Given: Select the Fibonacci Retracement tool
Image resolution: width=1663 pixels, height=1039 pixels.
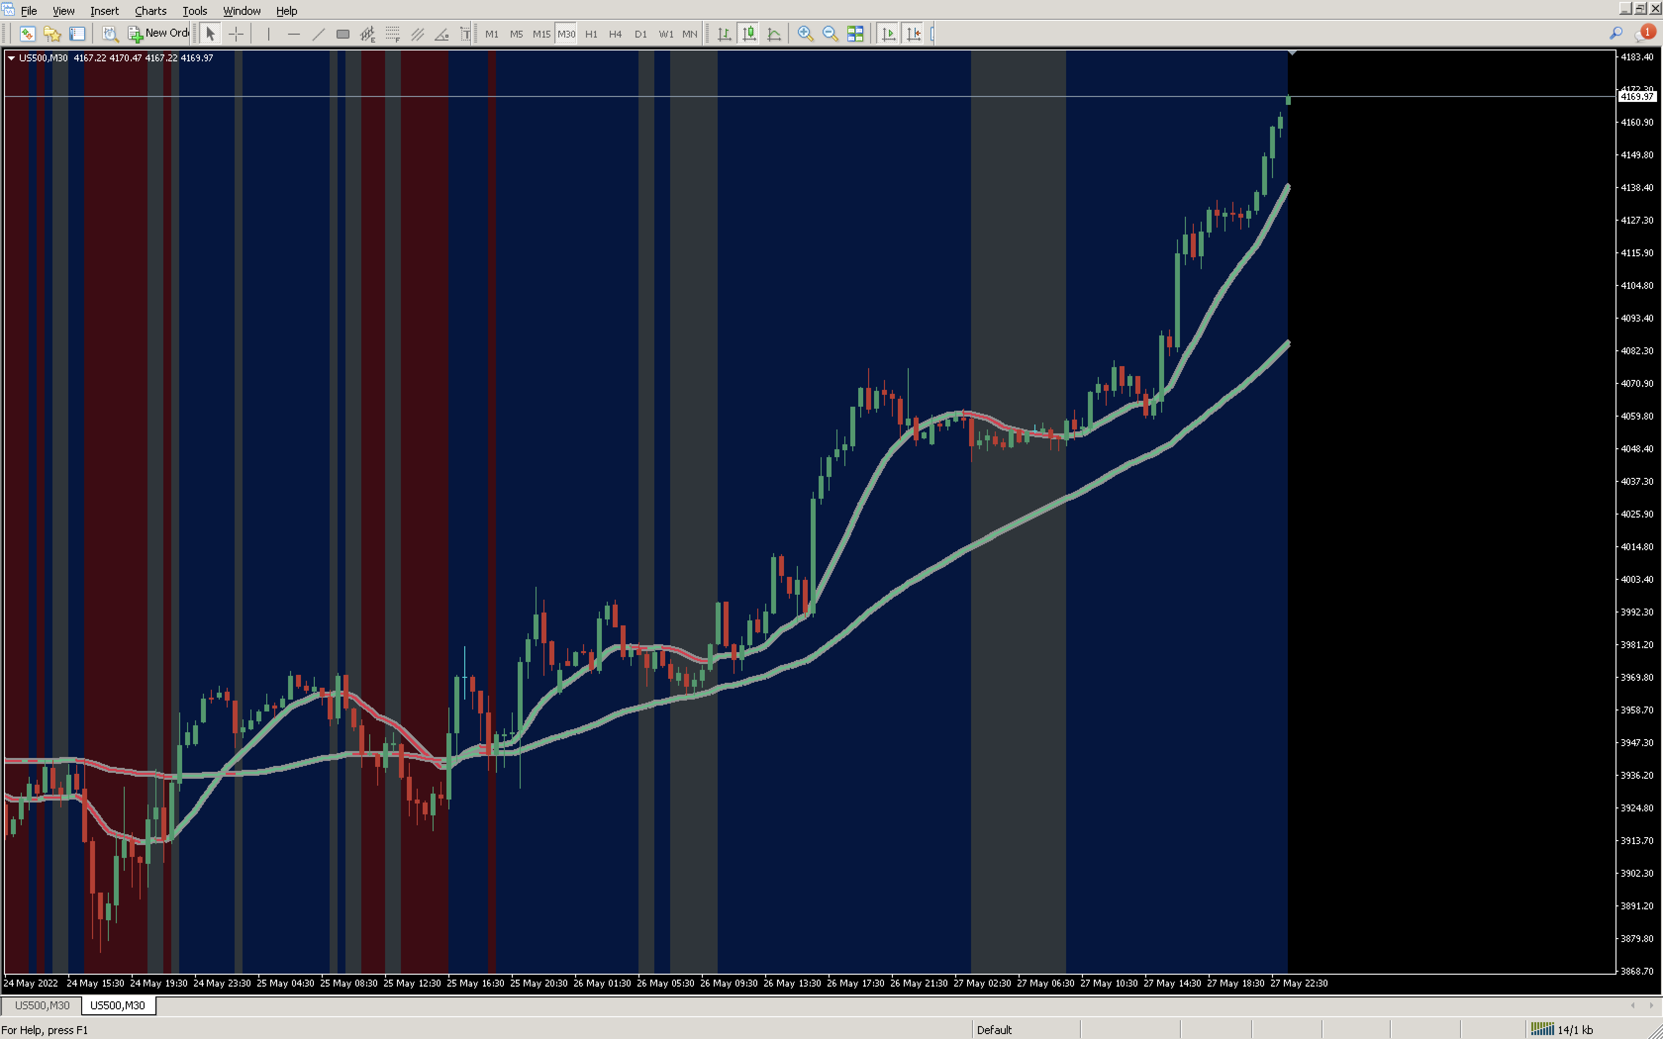Looking at the screenshot, I should (x=392, y=34).
